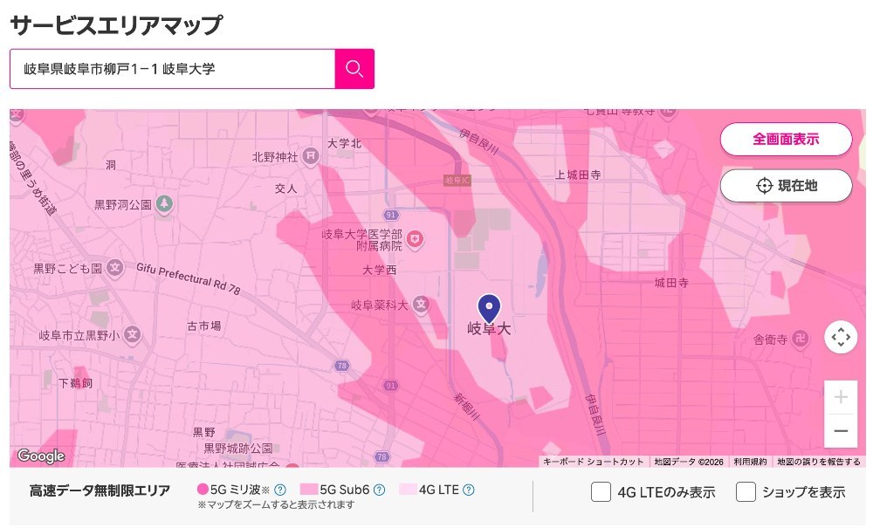Click route 91 shield near 大学北

pos(391,215)
